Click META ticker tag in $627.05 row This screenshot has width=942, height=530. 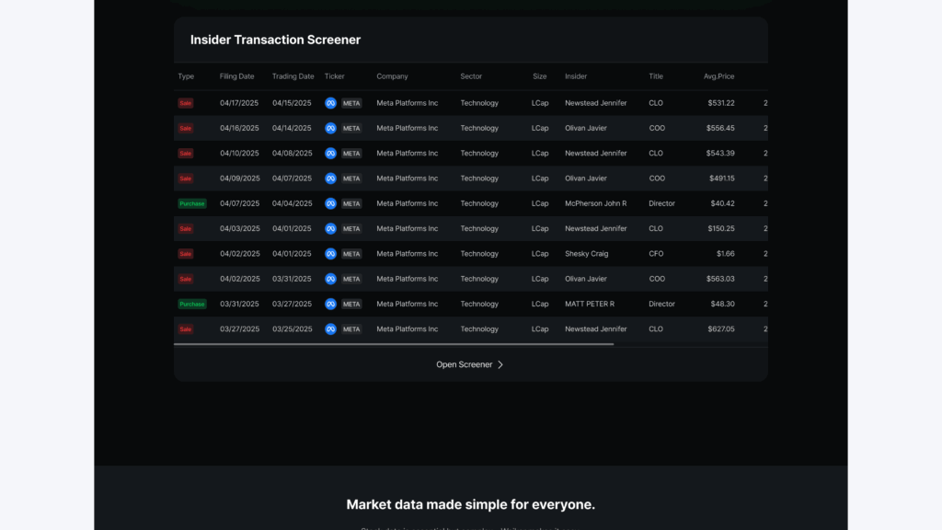pyautogui.click(x=351, y=329)
